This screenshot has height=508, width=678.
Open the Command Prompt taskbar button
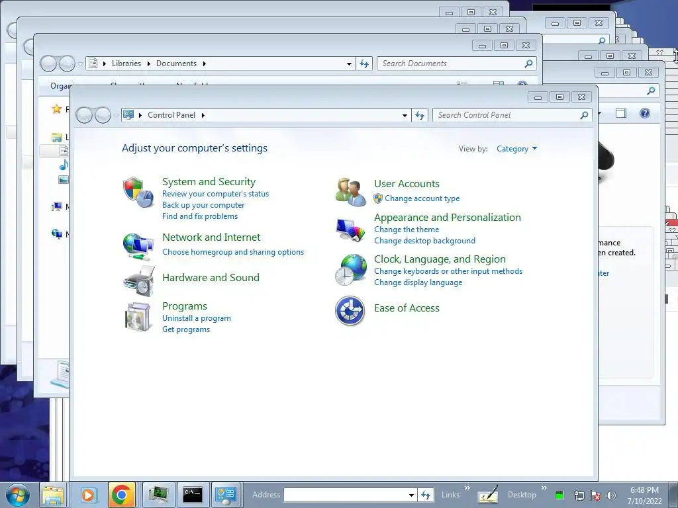(x=193, y=495)
